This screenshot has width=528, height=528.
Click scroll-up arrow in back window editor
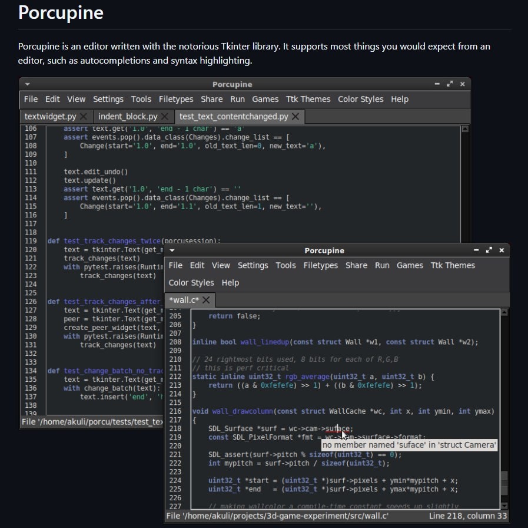pos(465,129)
